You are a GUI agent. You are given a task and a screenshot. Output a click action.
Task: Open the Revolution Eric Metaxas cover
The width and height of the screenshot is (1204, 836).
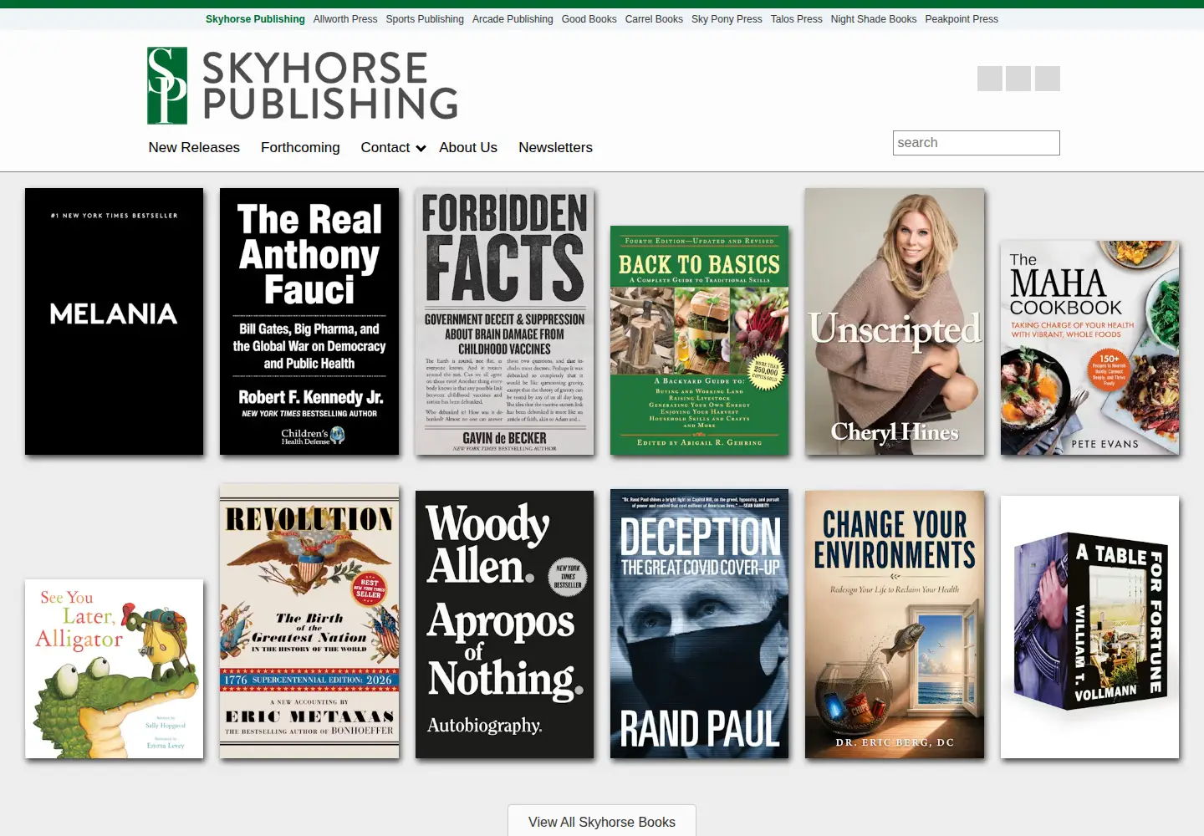(x=309, y=621)
